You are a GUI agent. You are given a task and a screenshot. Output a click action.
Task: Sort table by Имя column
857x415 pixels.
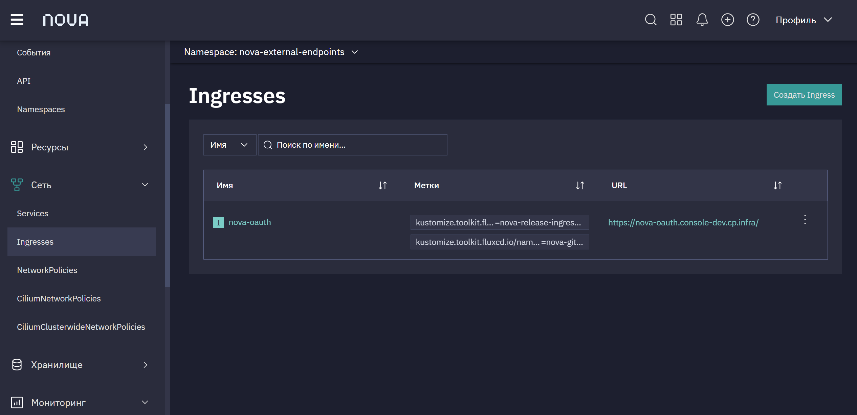(382, 186)
